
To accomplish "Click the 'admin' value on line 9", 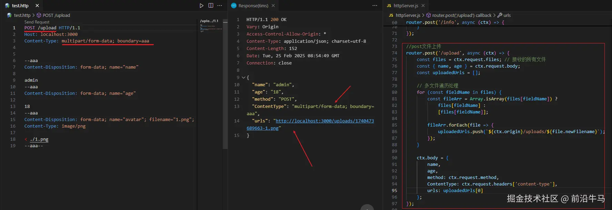I will 31,80.
